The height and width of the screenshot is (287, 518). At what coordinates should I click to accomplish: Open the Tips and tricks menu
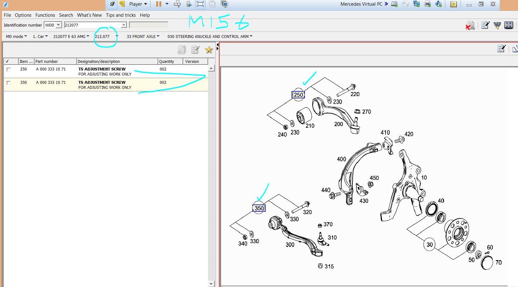click(x=120, y=15)
